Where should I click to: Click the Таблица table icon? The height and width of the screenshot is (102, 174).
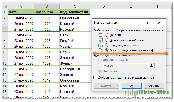pyautogui.click(x=100, y=35)
